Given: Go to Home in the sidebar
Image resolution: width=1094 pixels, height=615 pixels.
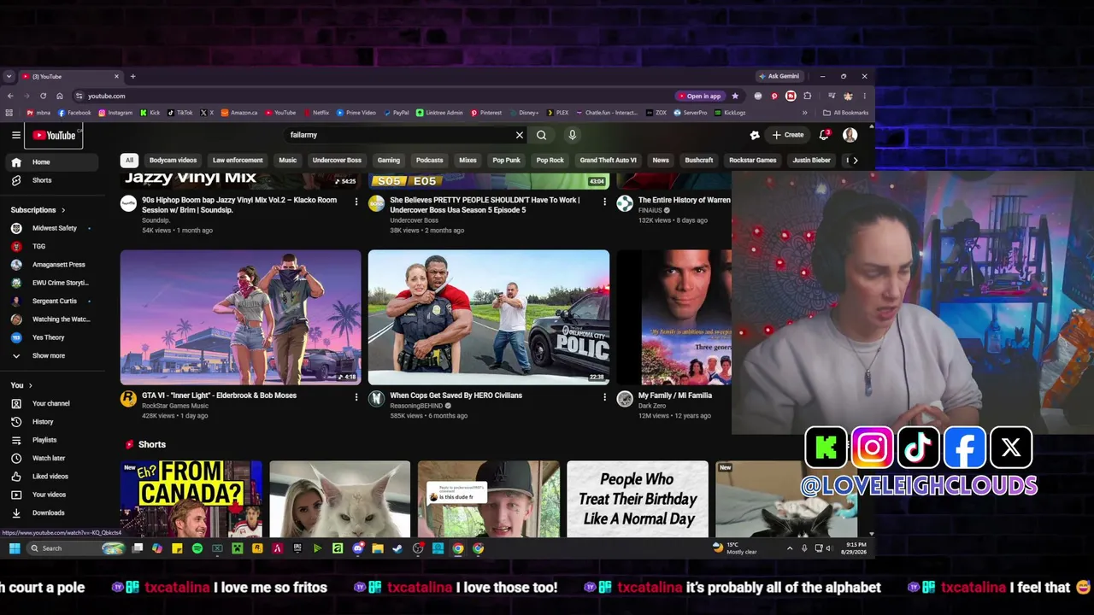Looking at the screenshot, I should pyautogui.click(x=53, y=162).
